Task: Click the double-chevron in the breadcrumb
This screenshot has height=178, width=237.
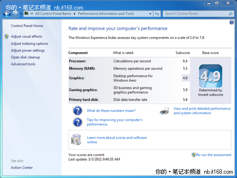Action: (x=32, y=14)
